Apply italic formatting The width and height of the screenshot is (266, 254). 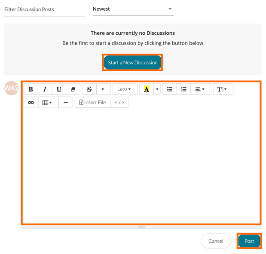[x=45, y=89]
